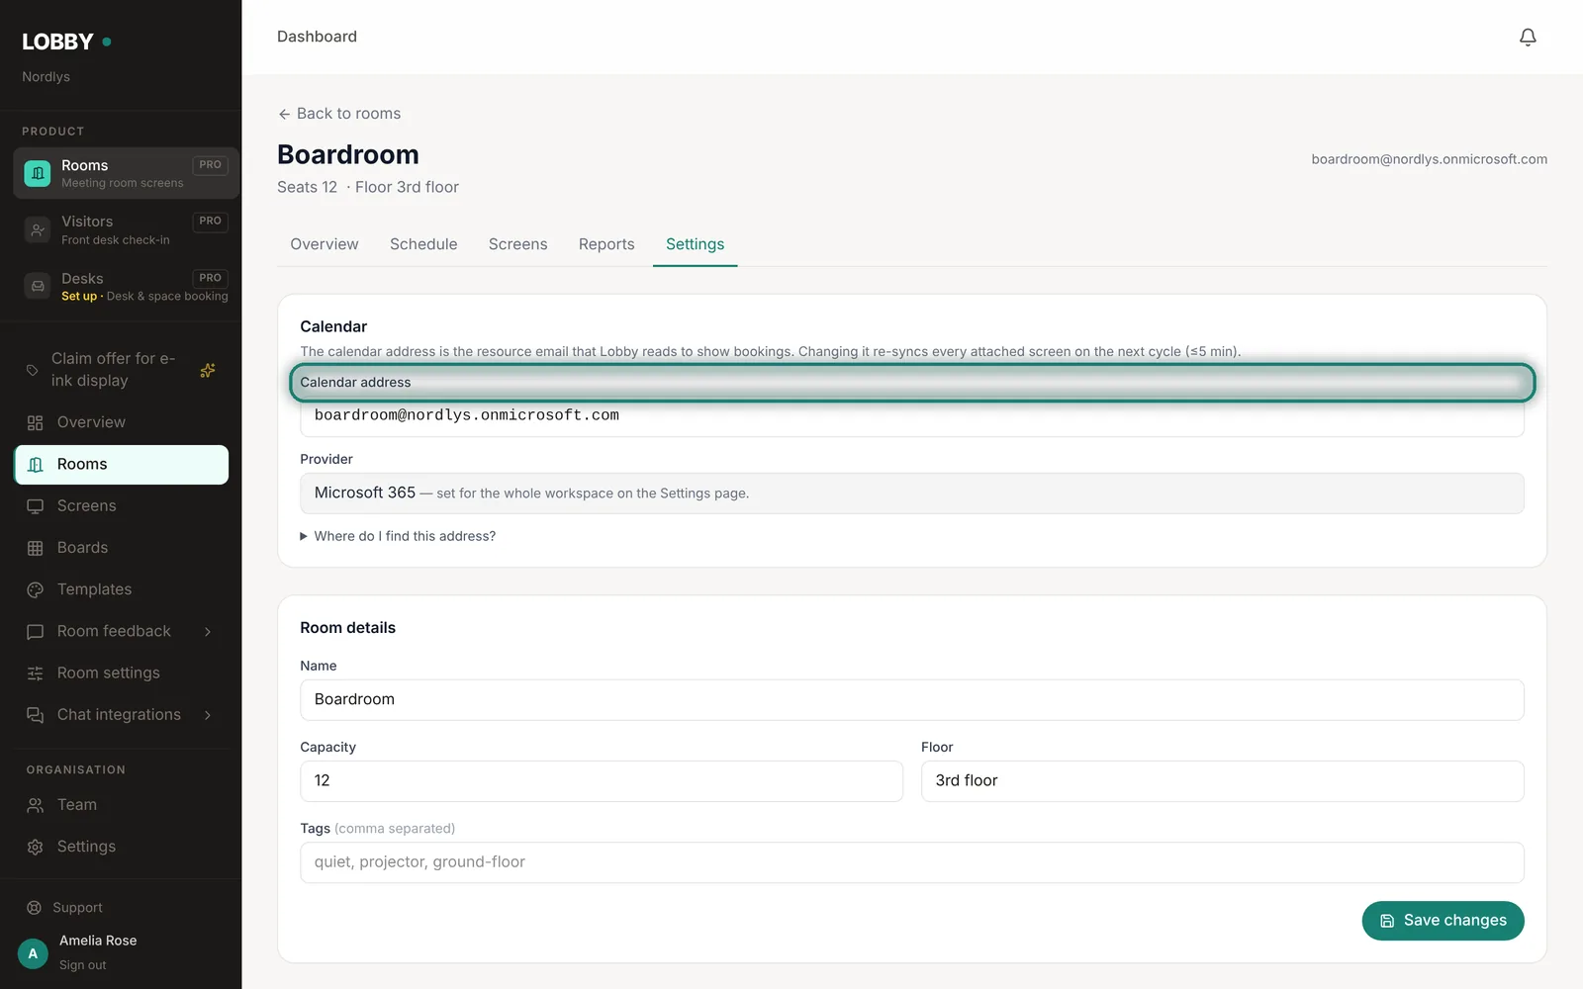The image size is (1583, 989).
Task: Save changes to the room
Action: click(x=1443, y=921)
